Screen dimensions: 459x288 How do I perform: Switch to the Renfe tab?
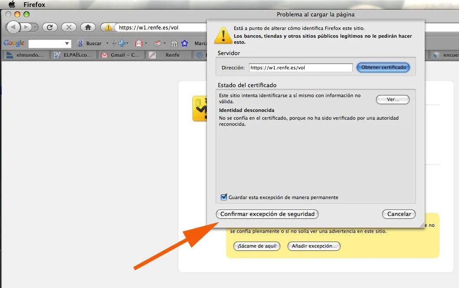169,55
